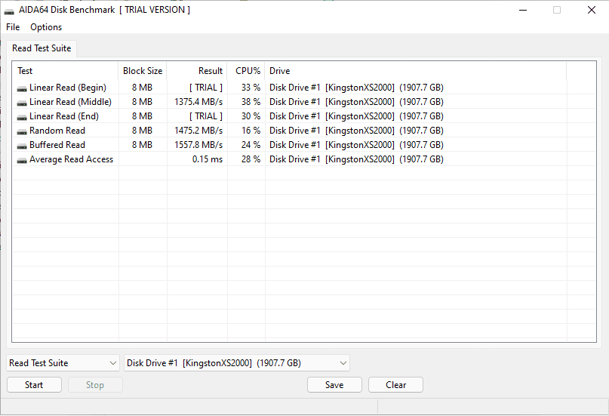Image resolution: width=609 pixels, height=416 pixels.
Task: Open the Disk Drive #1 KingstonXS2000 dropdown
Action: [236, 363]
